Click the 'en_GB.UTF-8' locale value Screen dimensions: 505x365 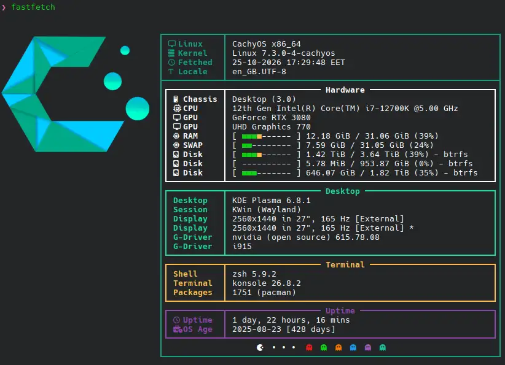point(259,72)
